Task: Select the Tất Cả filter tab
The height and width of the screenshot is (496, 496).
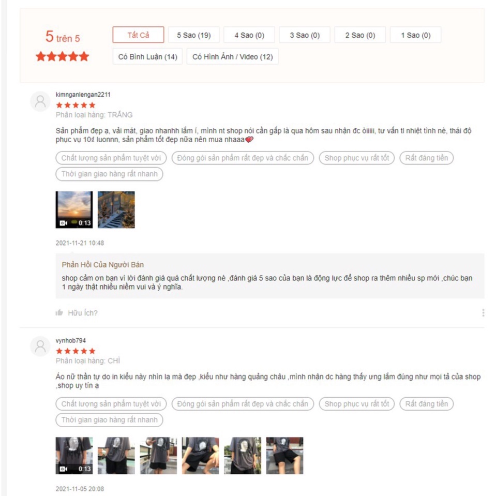Action: 138,35
